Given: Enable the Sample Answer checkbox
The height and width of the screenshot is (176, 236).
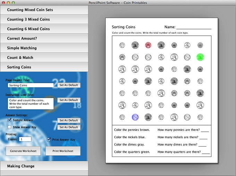Looking at the screenshot, I should pyautogui.click(x=9, y=120).
